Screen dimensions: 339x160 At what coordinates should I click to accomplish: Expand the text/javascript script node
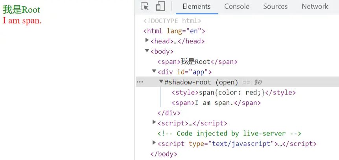[154, 143]
